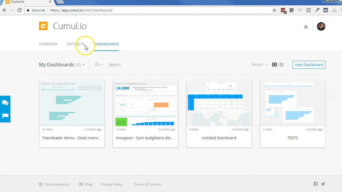Open Teamleader demo dashboard thumbnail
This screenshot has width=342, height=192.
(x=72, y=103)
